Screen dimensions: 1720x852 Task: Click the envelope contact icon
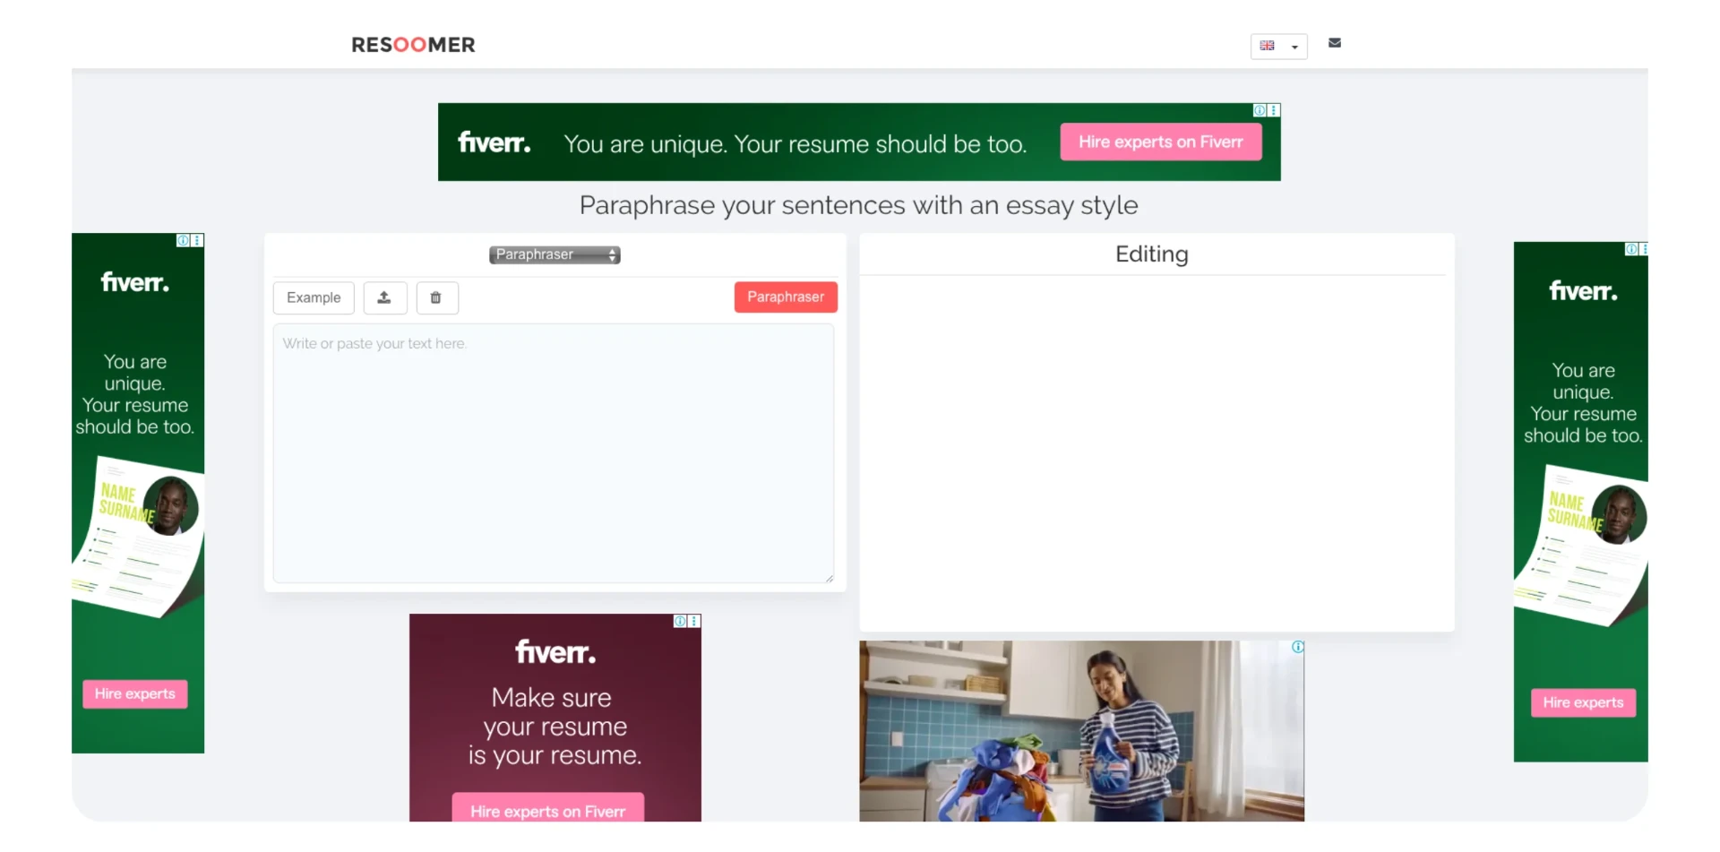pos(1334,43)
